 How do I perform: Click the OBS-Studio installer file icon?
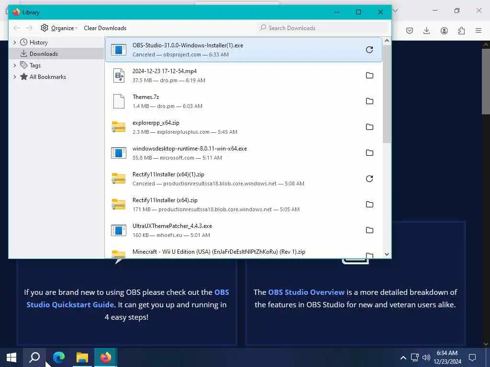[119, 50]
